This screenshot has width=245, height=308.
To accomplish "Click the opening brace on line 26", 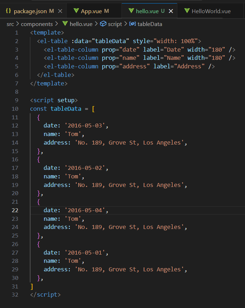I will point(38,244).
